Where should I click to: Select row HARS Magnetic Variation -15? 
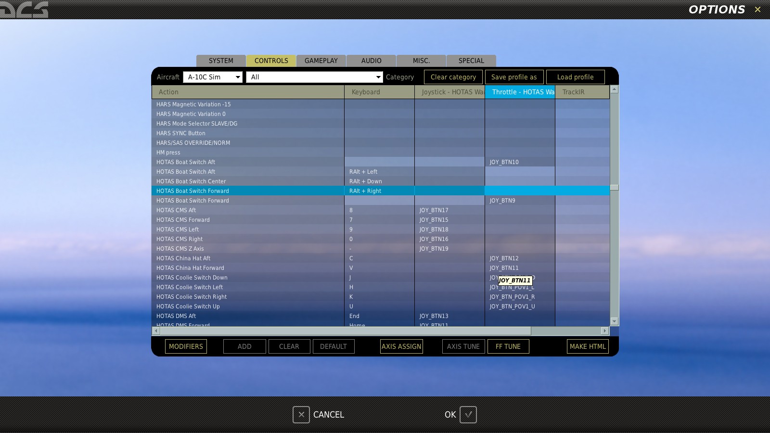click(381, 104)
